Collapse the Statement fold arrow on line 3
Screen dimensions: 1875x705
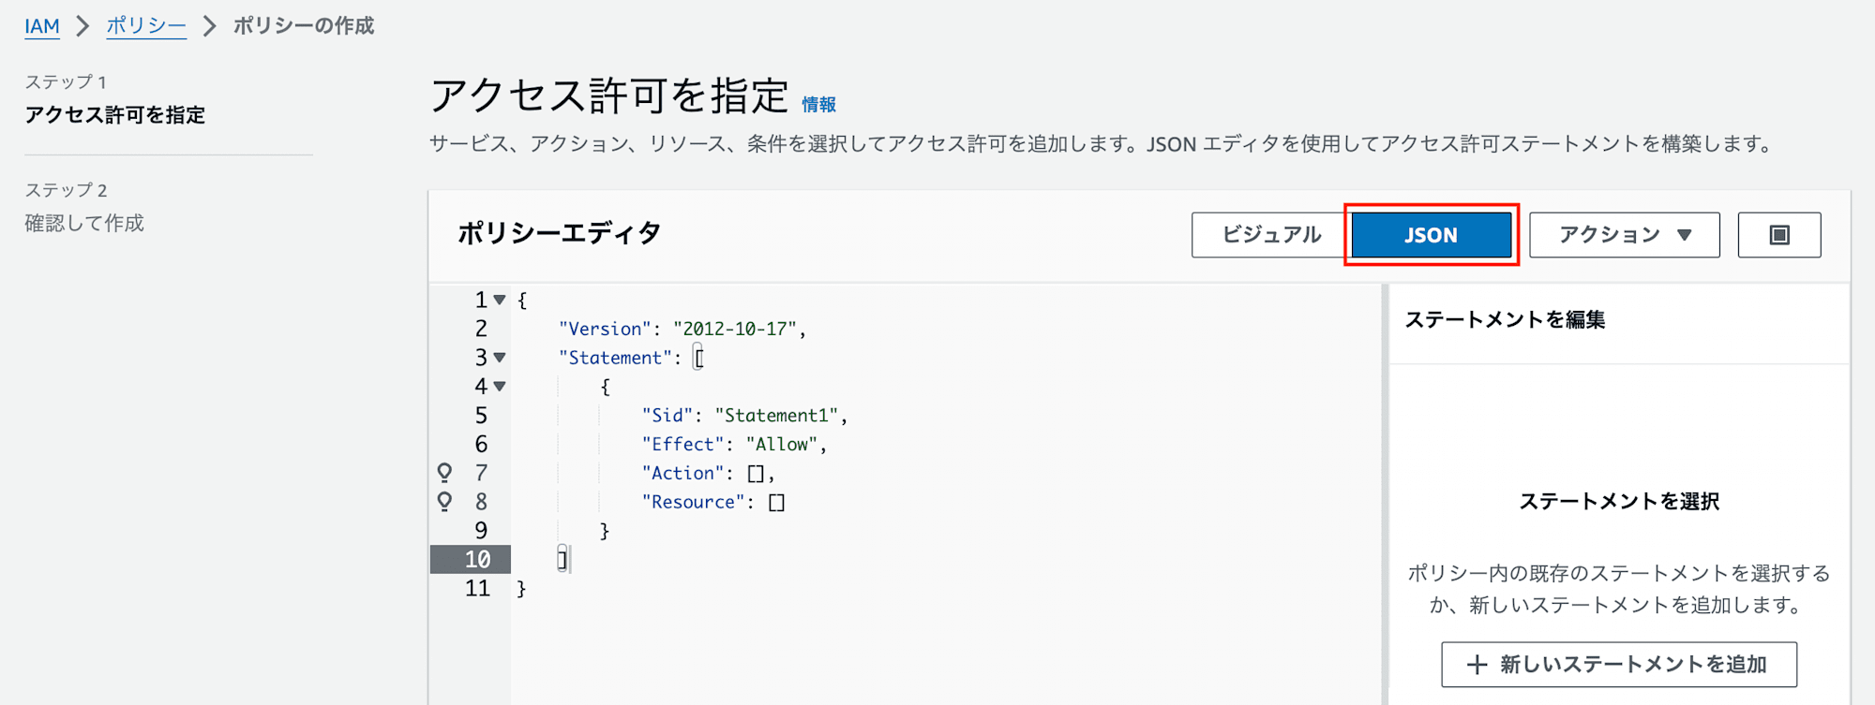point(500,358)
